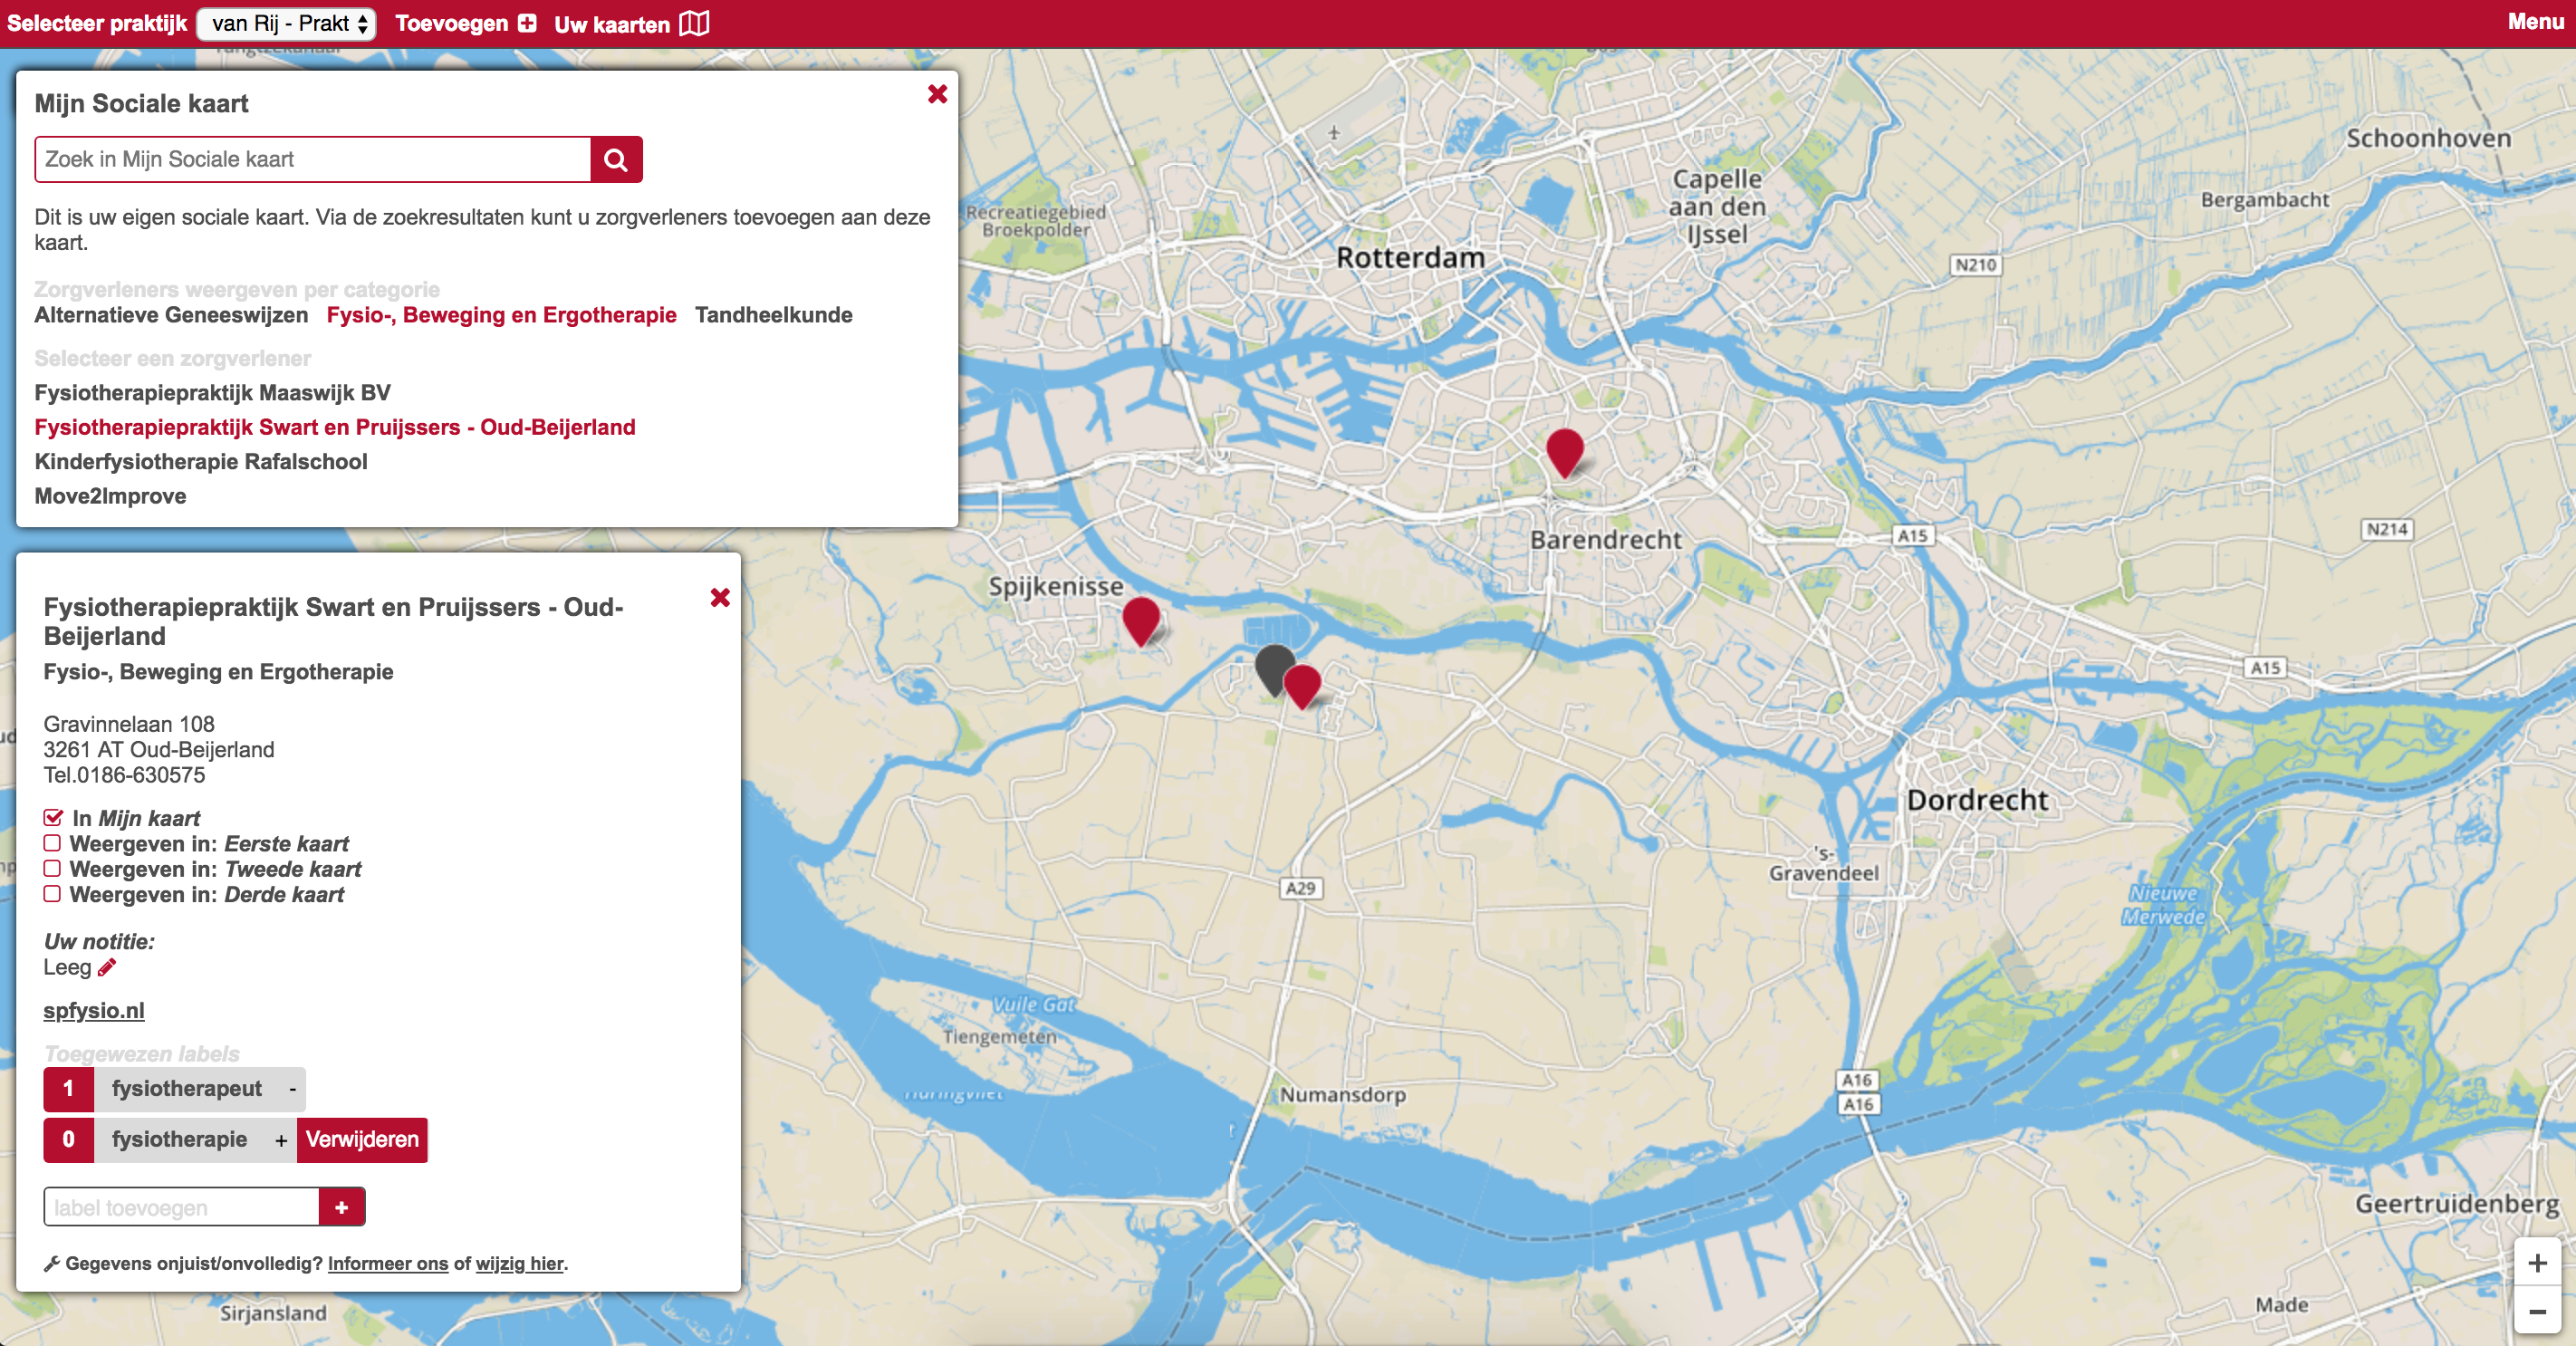
Task: Decrease the fysiotherapeut label with the minus
Action: [292, 1089]
